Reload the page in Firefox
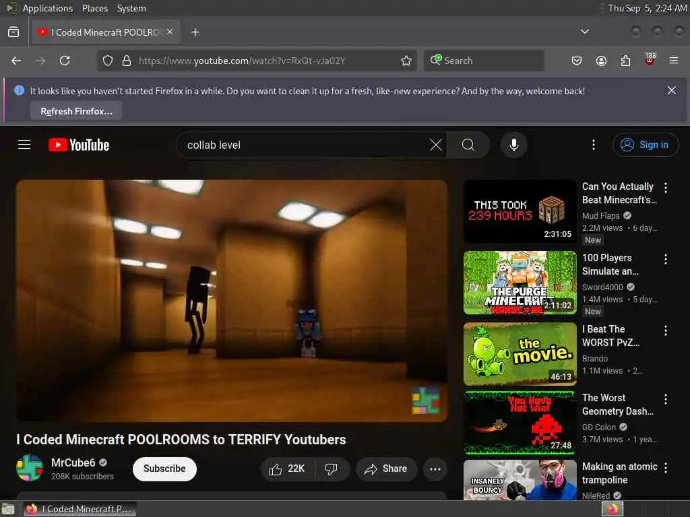690x517 pixels. click(x=65, y=61)
